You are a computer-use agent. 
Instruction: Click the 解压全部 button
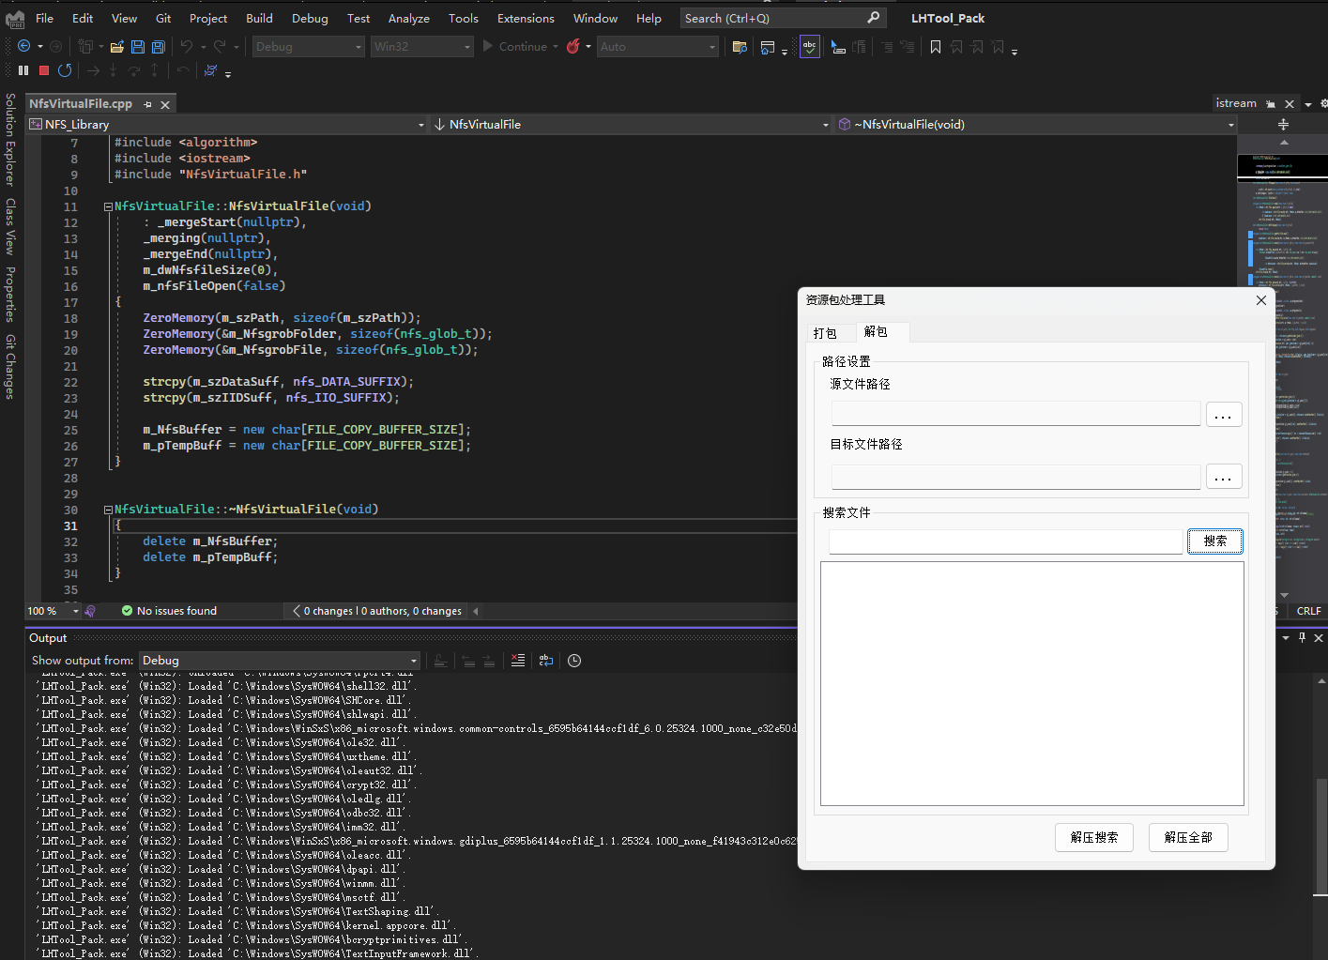pos(1188,837)
